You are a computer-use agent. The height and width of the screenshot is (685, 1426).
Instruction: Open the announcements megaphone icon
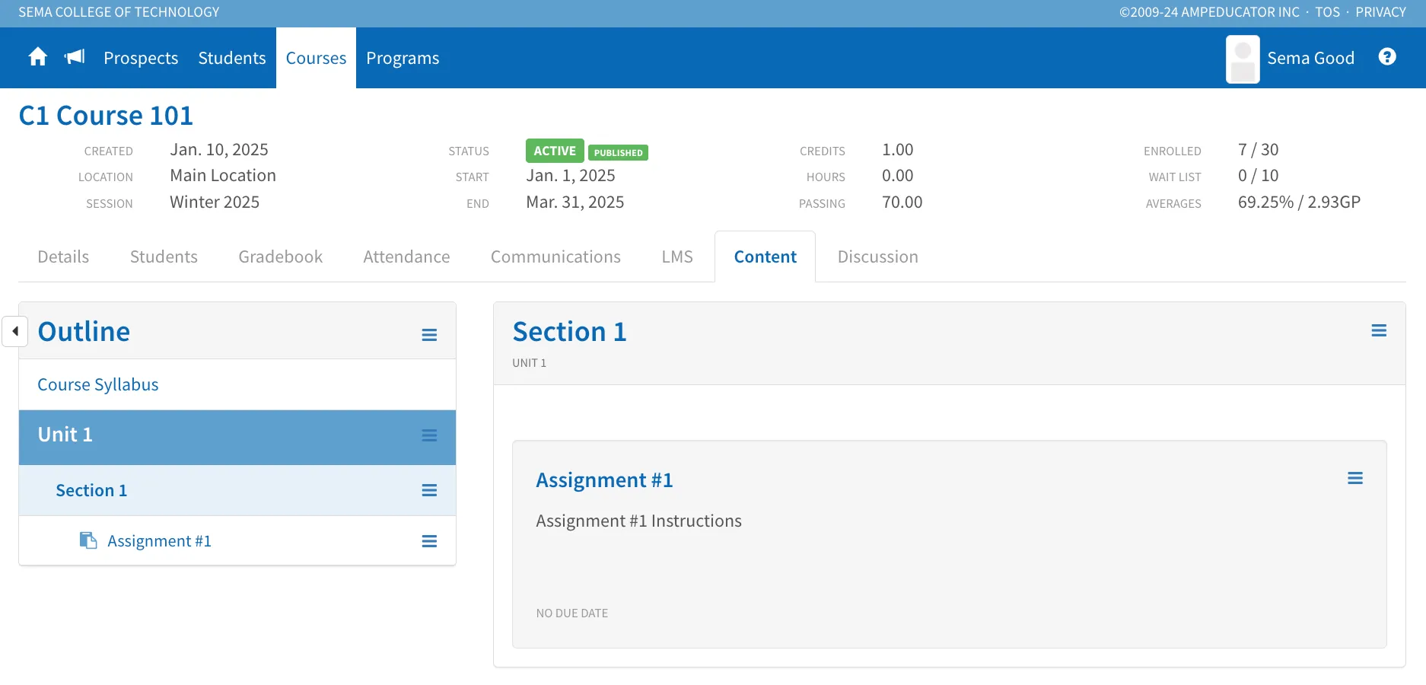click(75, 57)
